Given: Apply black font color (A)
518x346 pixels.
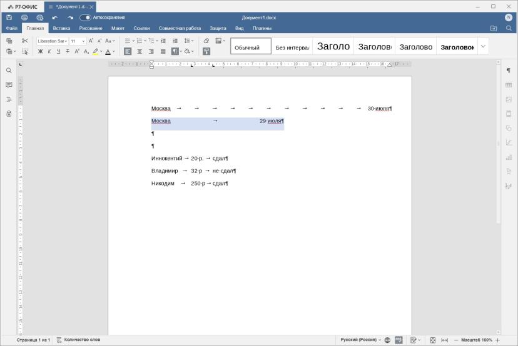Looking at the screenshot, I should click(x=108, y=51).
